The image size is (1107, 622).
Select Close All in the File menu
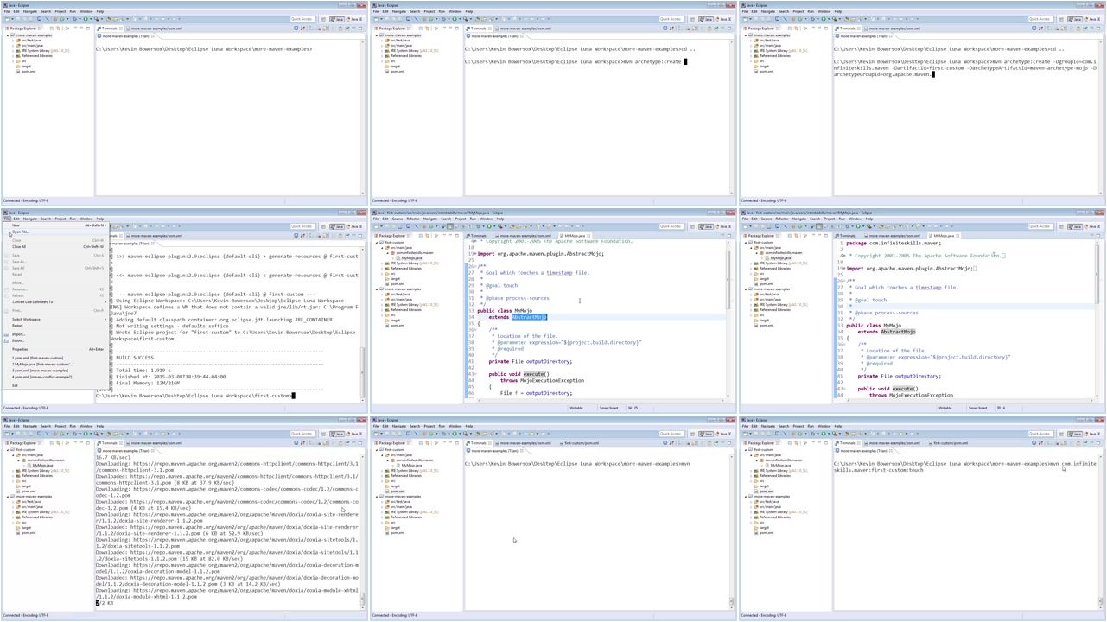57,246
